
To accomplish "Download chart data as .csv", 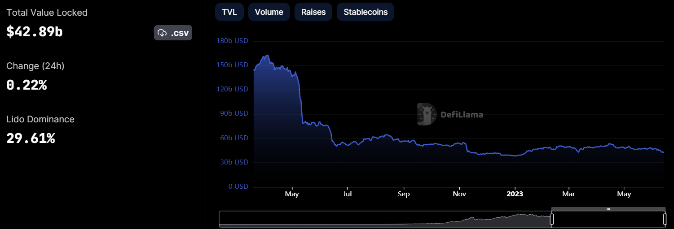I will 173,33.
